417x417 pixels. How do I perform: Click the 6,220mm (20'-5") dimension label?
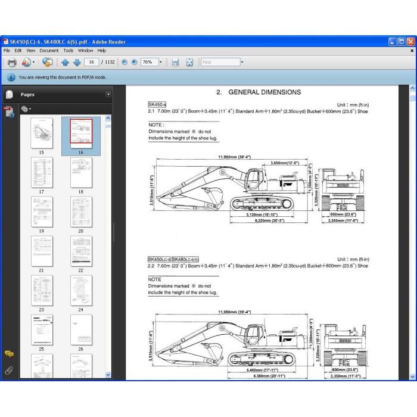[x=269, y=220]
